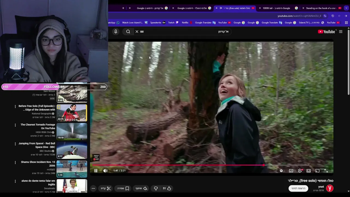Switch the player to theater mode

(308, 171)
